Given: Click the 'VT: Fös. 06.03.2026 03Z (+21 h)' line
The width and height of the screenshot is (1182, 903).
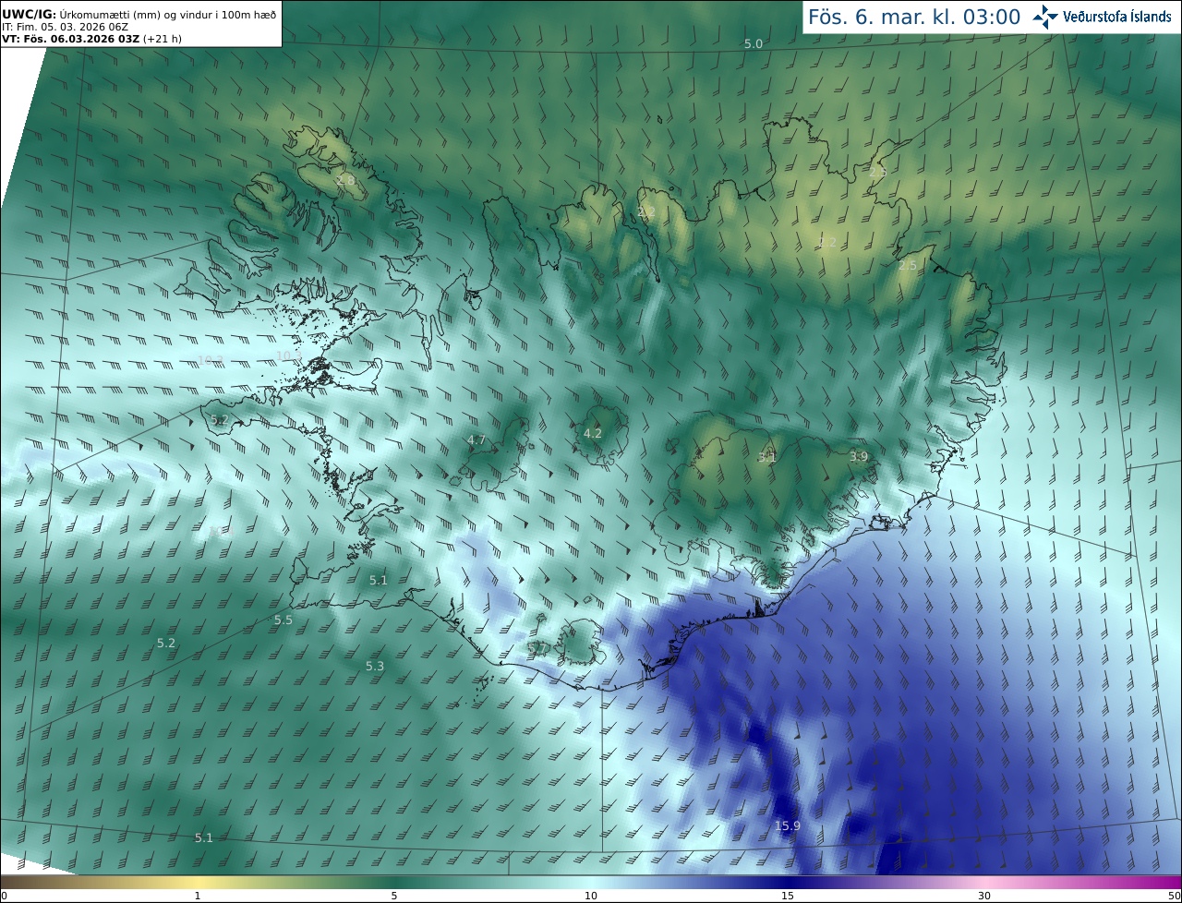Looking at the screenshot, I should coord(91,39).
